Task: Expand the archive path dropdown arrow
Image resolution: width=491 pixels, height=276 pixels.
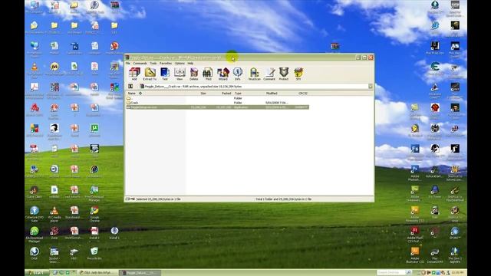Action: (x=371, y=87)
